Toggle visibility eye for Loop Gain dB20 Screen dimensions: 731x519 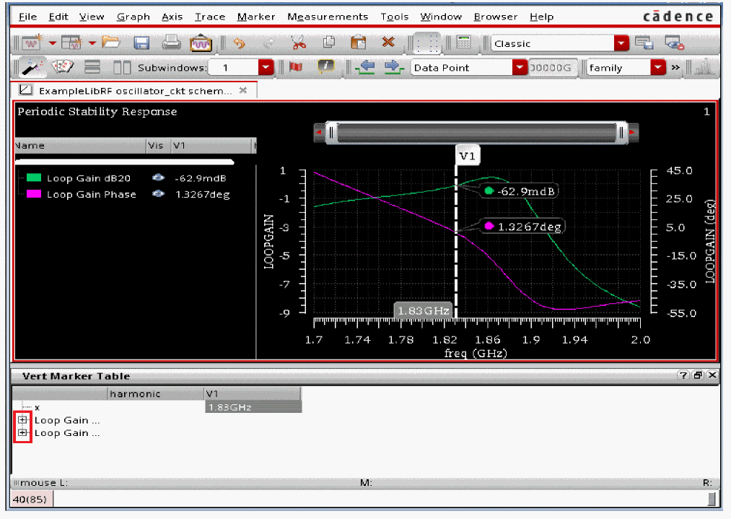[158, 178]
